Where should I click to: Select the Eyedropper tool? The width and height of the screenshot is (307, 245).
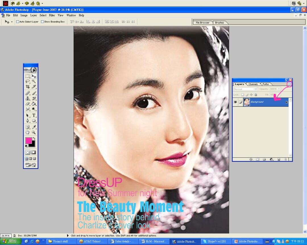pyautogui.click(x=34, y=127)
